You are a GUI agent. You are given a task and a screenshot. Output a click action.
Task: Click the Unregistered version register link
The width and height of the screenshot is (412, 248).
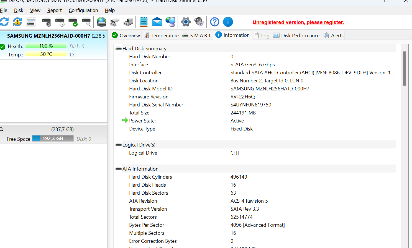click(298, 22)
